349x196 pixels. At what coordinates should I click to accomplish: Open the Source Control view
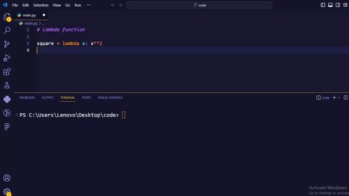[x=7, y=44]
